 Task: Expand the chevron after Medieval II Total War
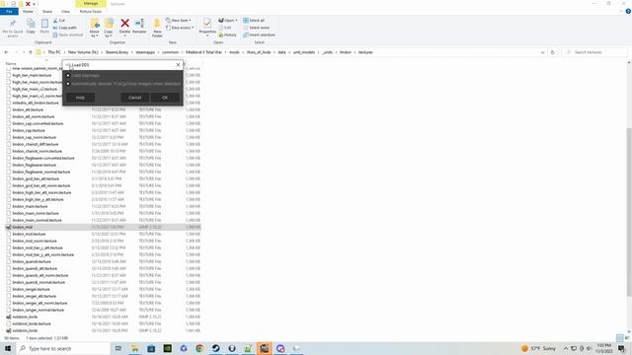226,52
